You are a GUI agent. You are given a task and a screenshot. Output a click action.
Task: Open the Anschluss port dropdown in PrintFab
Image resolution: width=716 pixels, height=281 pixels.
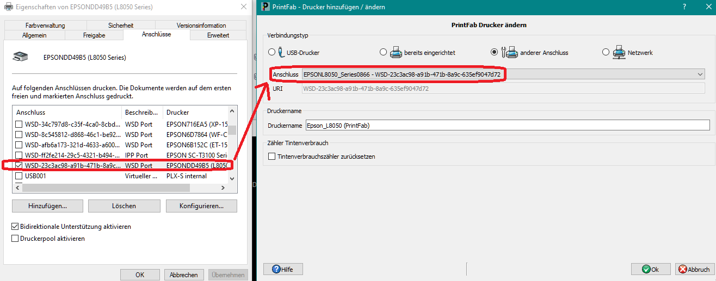coord(503,74)
